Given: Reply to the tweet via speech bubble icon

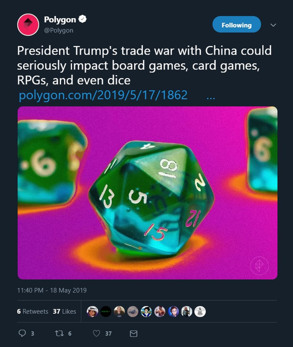Looking at the screenshot, I should (22, 333).
